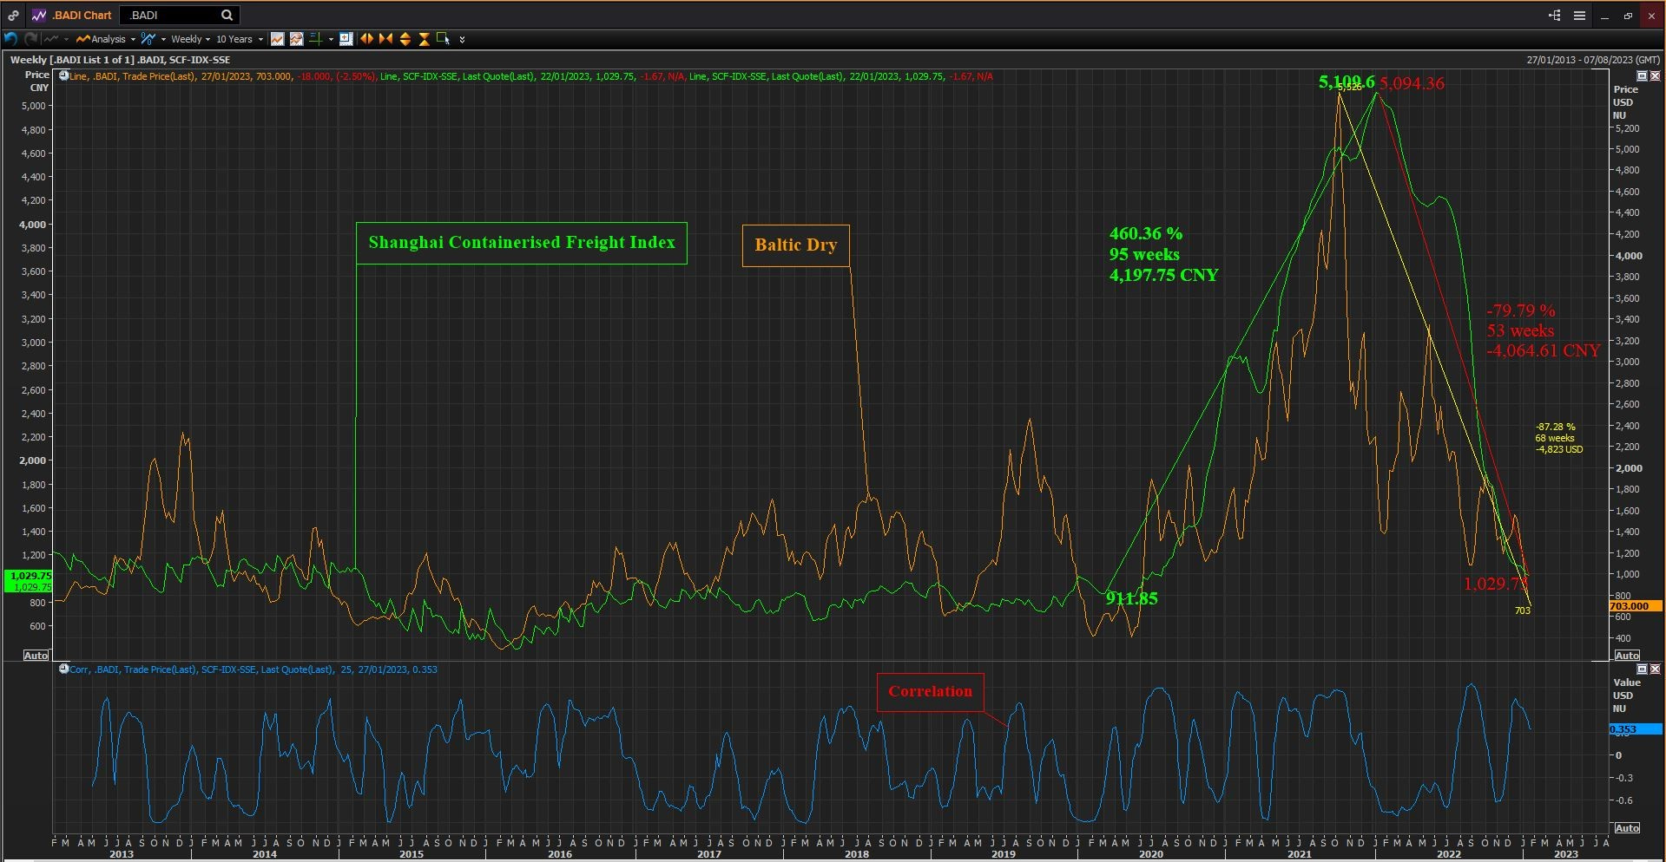Click the magnifier search icon in instrument box
The height and width of the screenshot is (862, 1666).
(227, 15)
